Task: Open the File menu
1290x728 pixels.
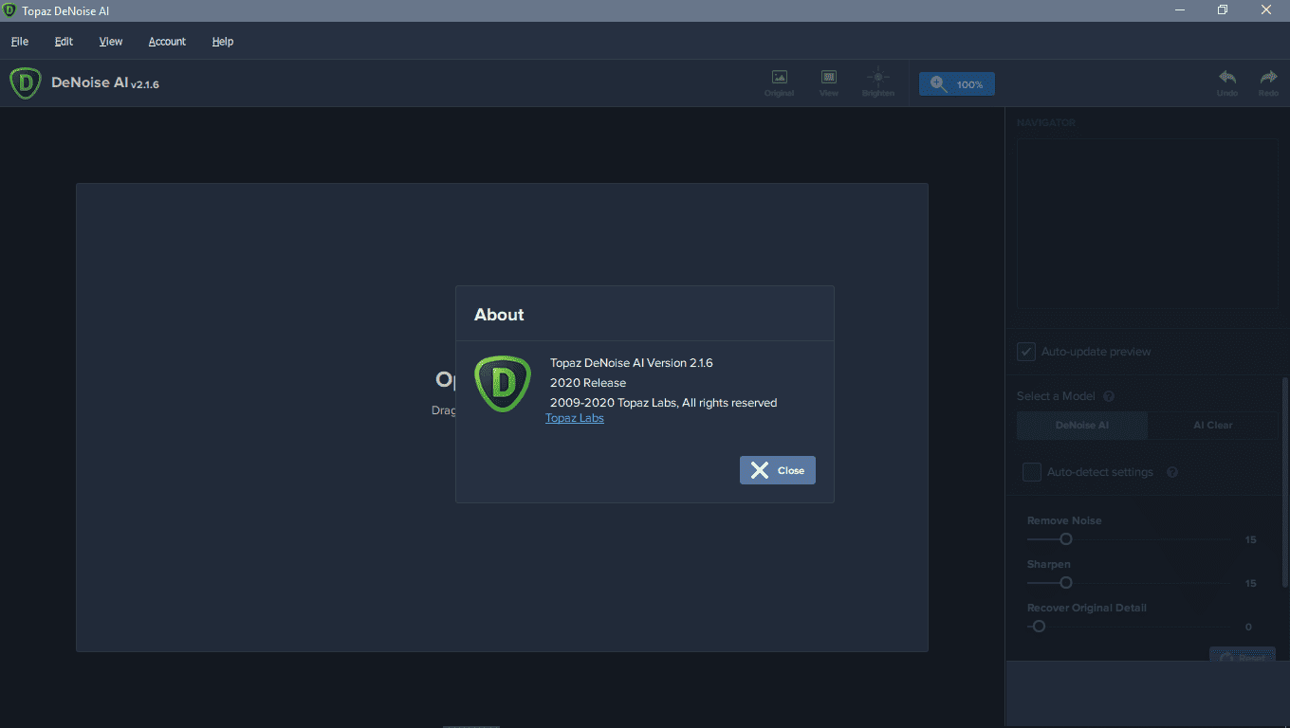Action: pos(20,42)
